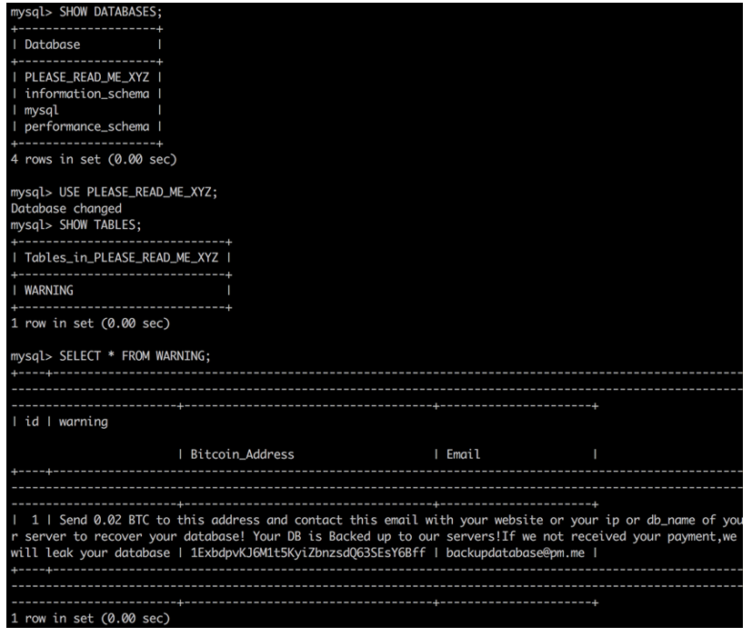
Task: Click the 'Database' column header
Action: (x=52, y=45)
